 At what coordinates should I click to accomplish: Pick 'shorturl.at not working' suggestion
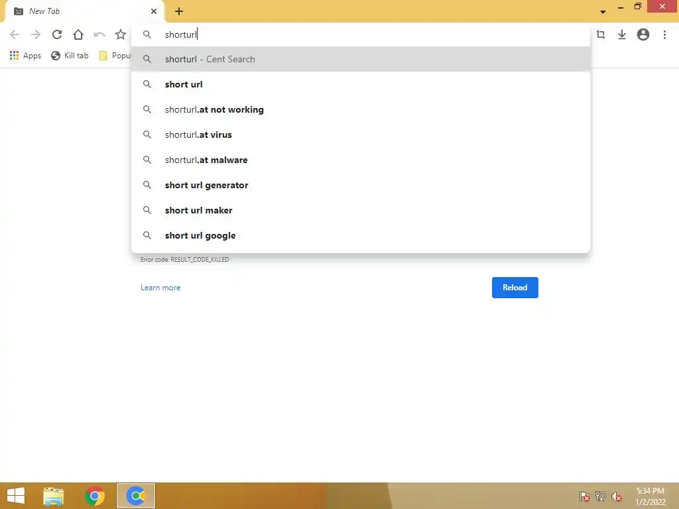[360, 109]
